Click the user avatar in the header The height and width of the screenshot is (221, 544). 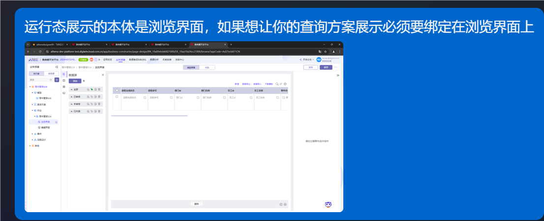click(x=319, y=59)
